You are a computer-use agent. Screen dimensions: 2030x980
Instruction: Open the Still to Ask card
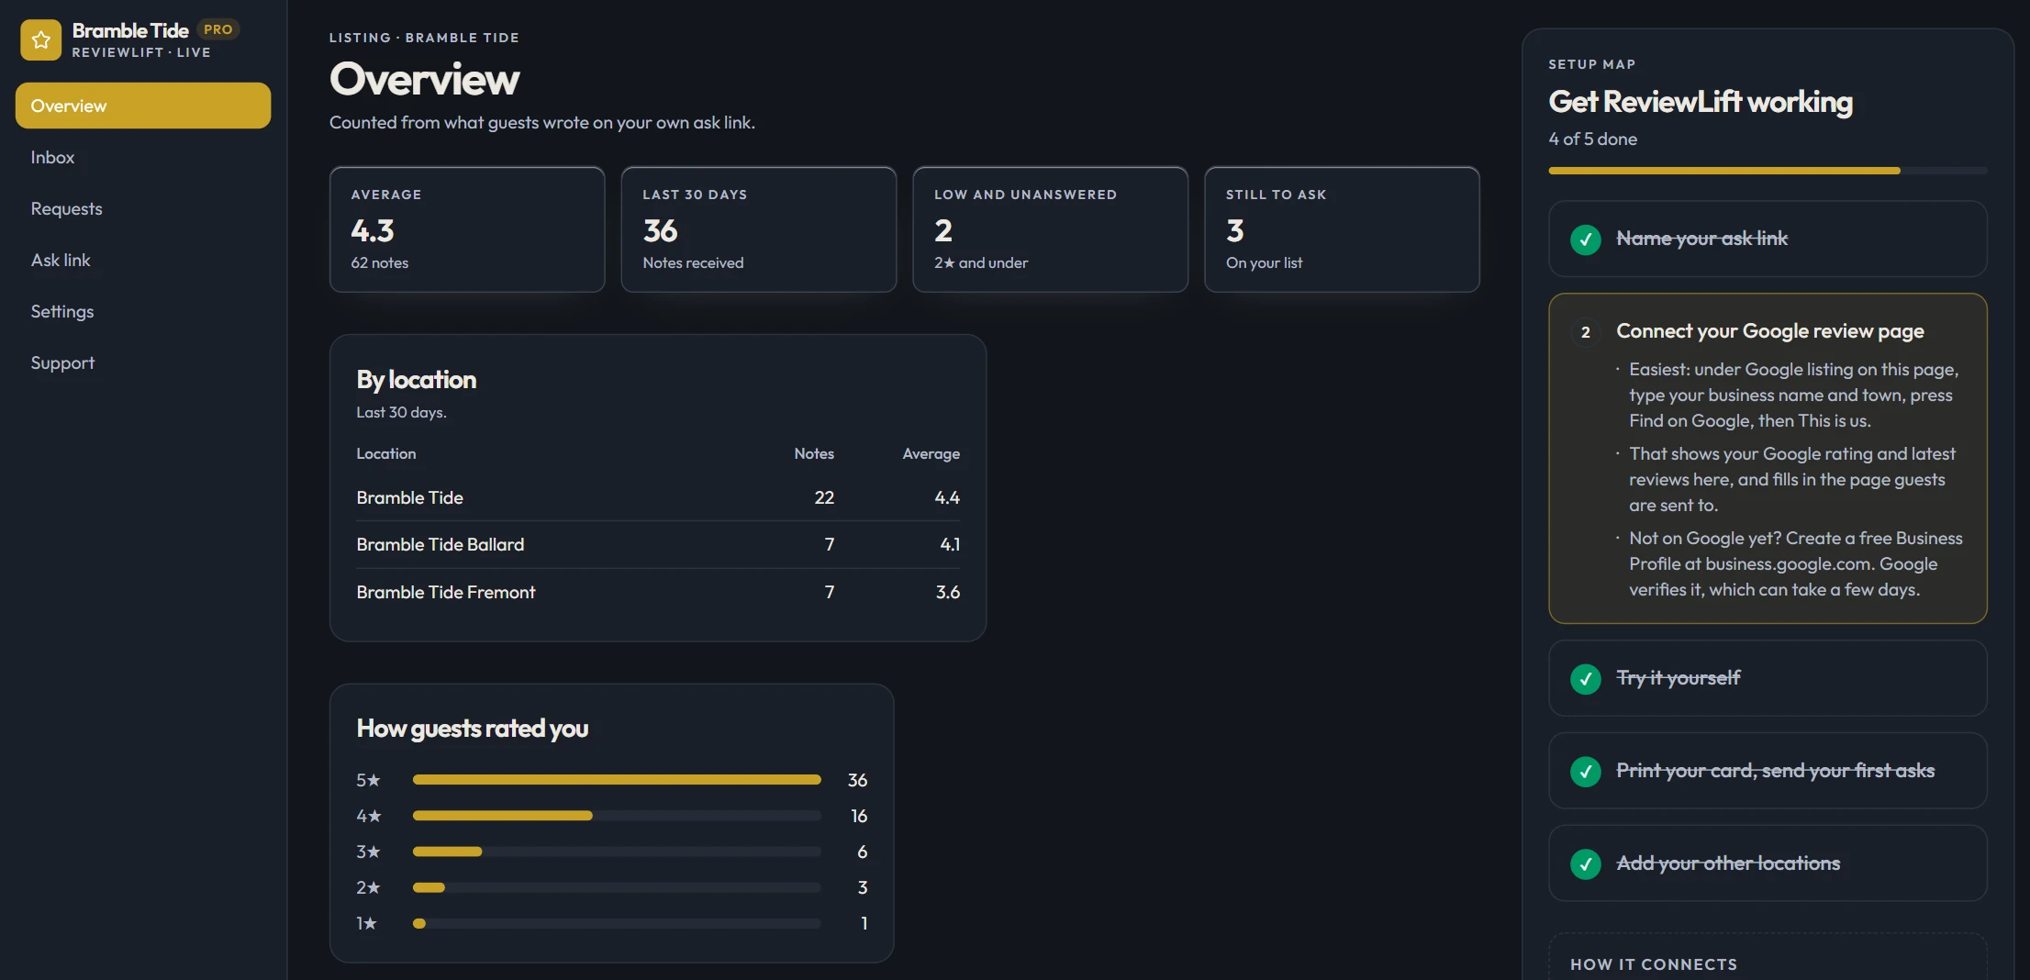click(x=1342, y=229)
